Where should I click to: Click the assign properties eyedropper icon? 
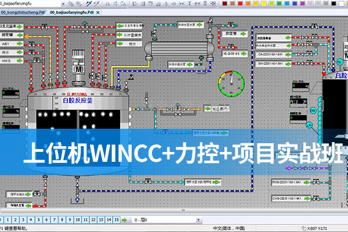[97, 3]
